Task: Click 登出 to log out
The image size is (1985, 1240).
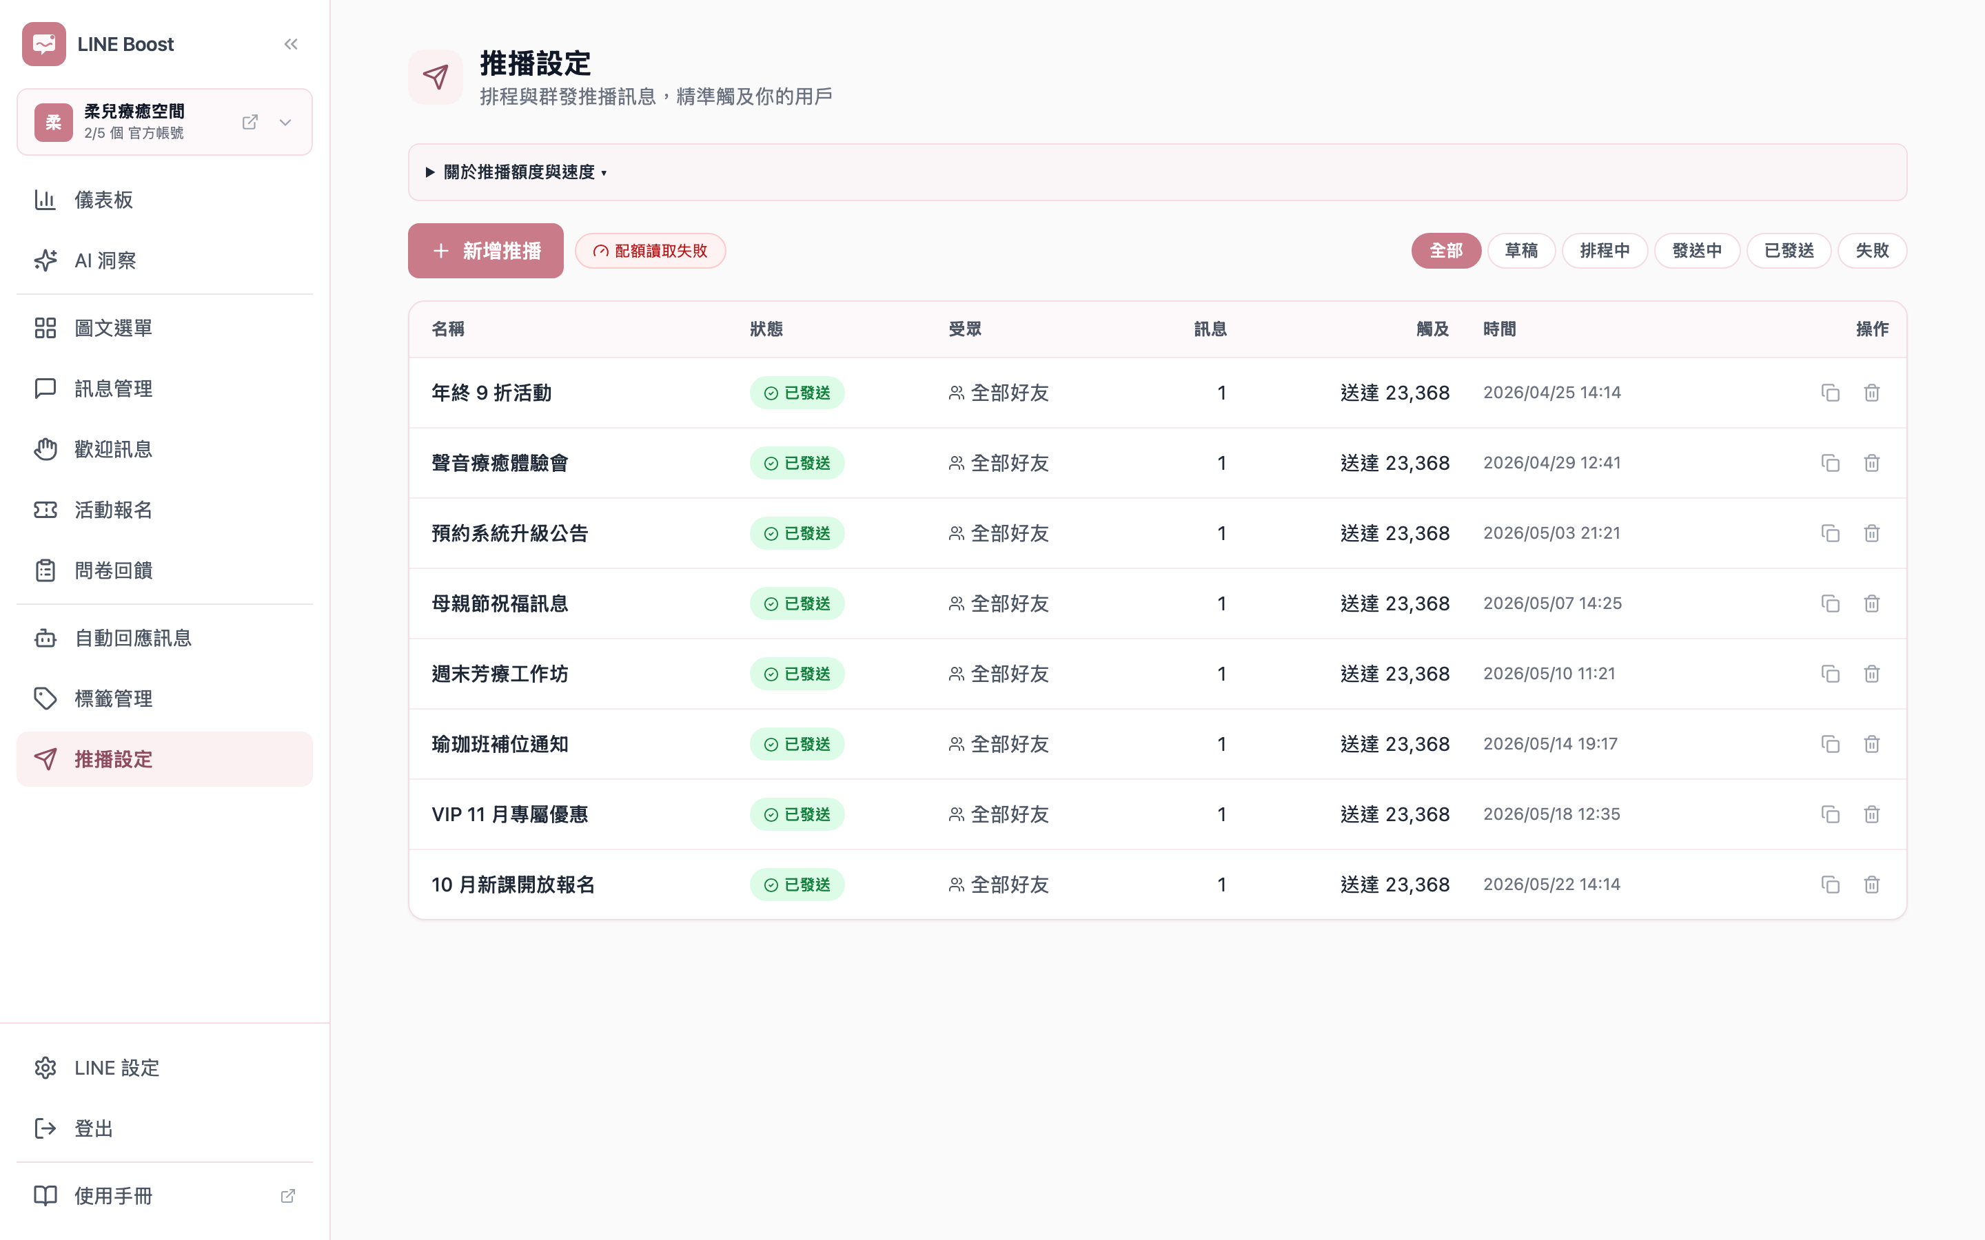Action: click(x=165, y=1128)
